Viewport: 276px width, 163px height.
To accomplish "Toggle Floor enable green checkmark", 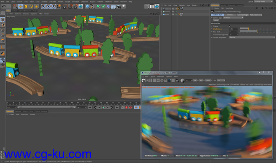I will [x=176, y=14].
